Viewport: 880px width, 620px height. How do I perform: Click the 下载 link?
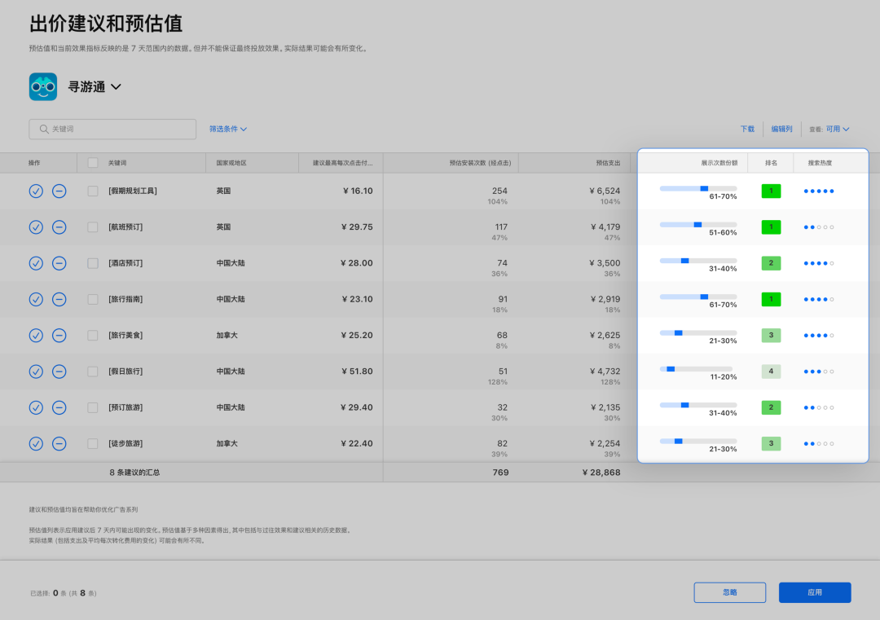coord(747,129)
